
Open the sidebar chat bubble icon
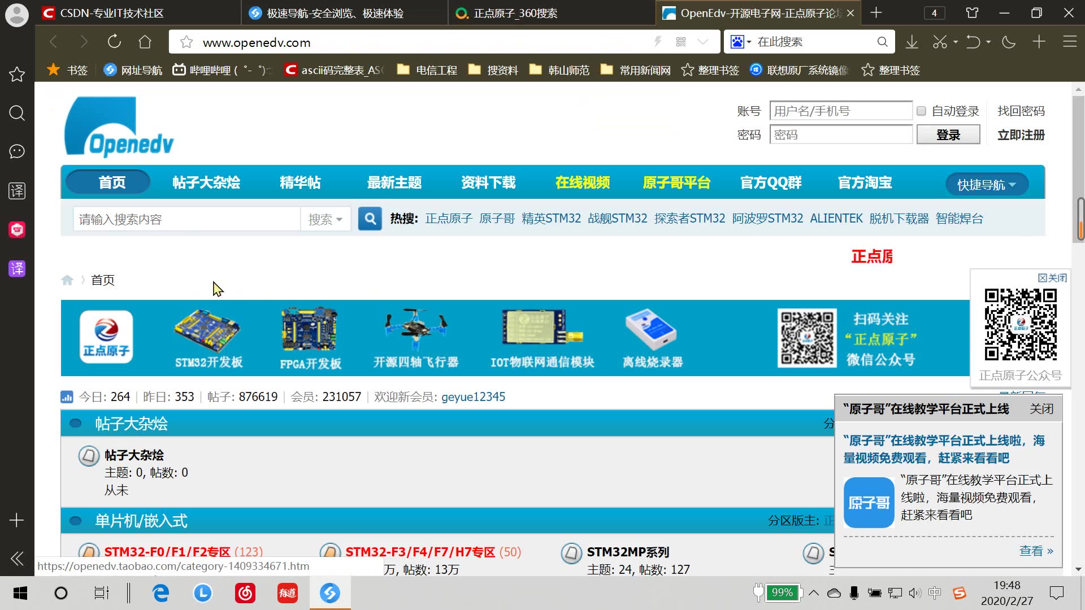click(x=17, y=151)
